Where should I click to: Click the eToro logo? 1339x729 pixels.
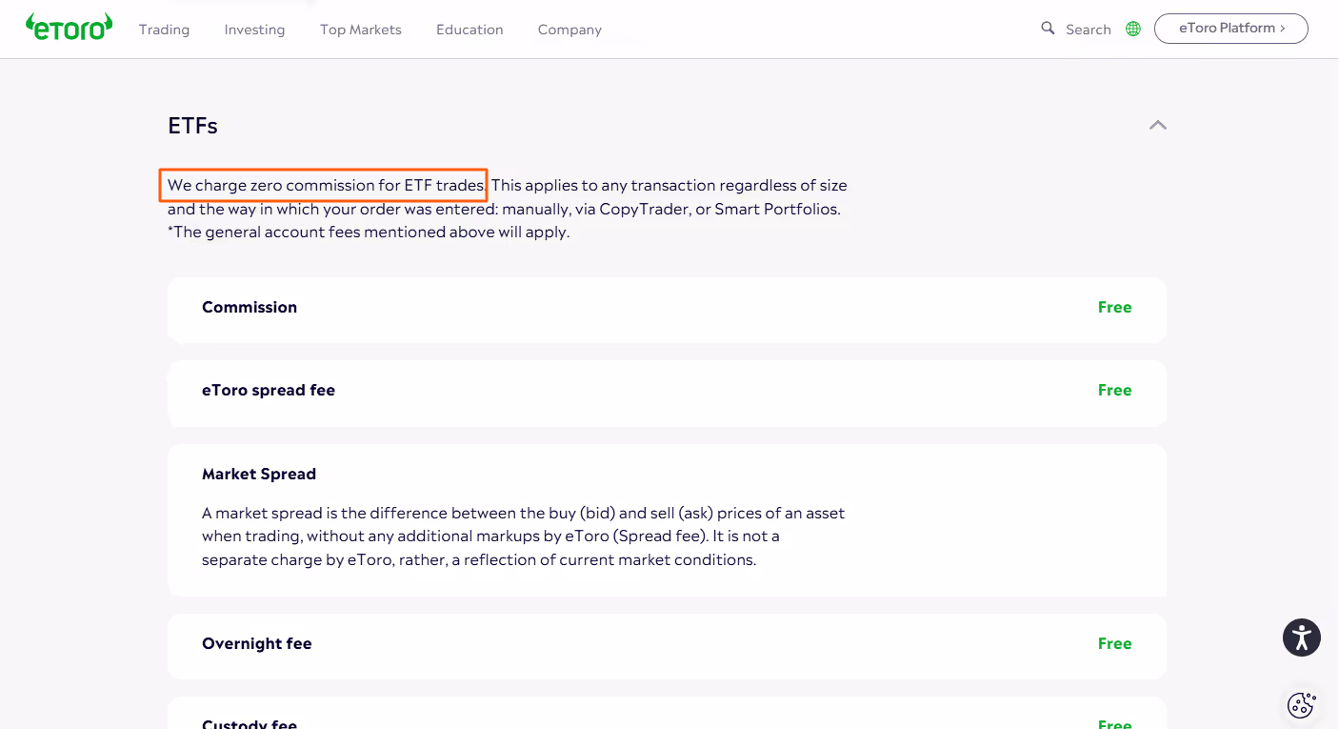[x=69, y=27]
